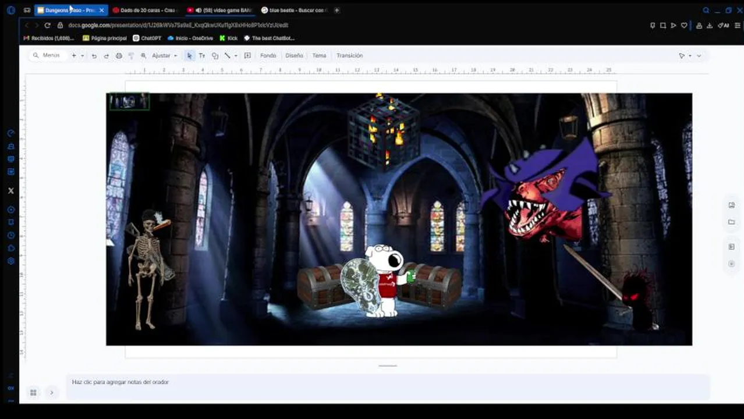Open the Transición panel

point(349,56)
